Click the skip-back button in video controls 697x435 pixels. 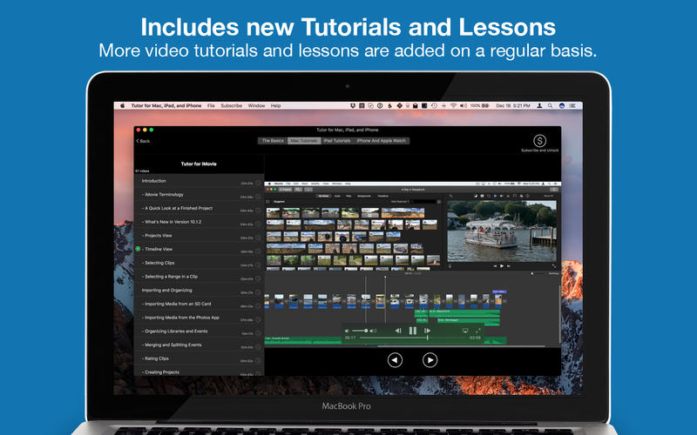[x=398, y=331]
